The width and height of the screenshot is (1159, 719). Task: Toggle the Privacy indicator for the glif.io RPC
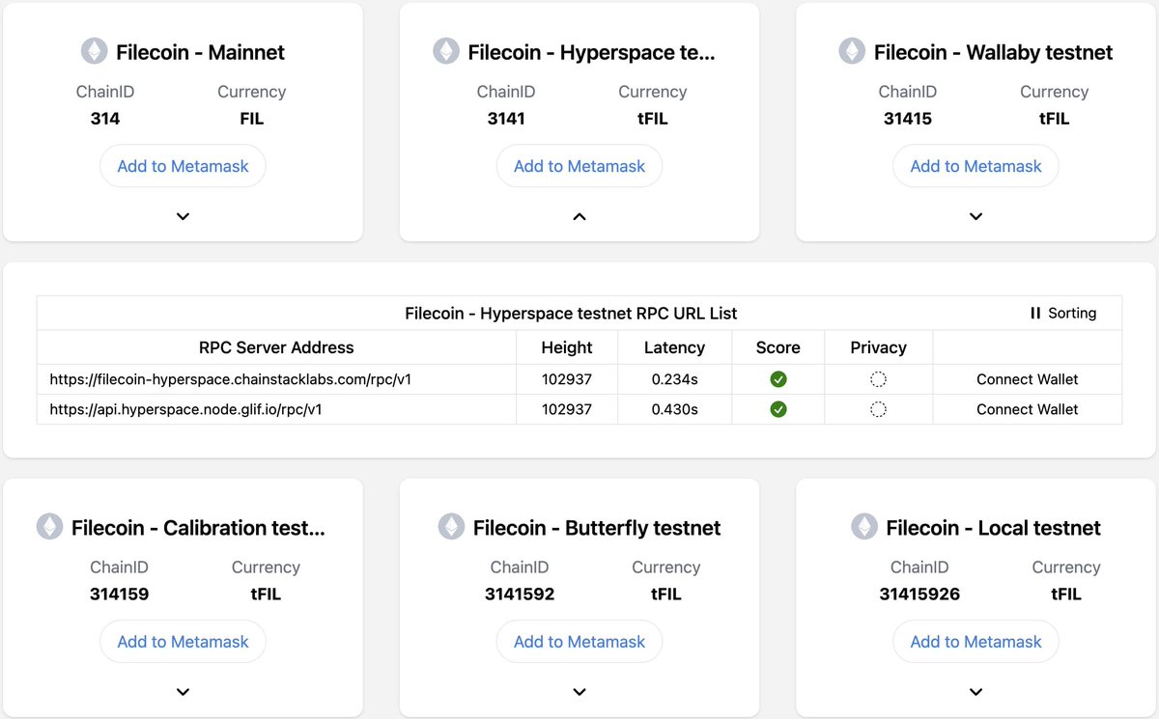click(878, 408)
